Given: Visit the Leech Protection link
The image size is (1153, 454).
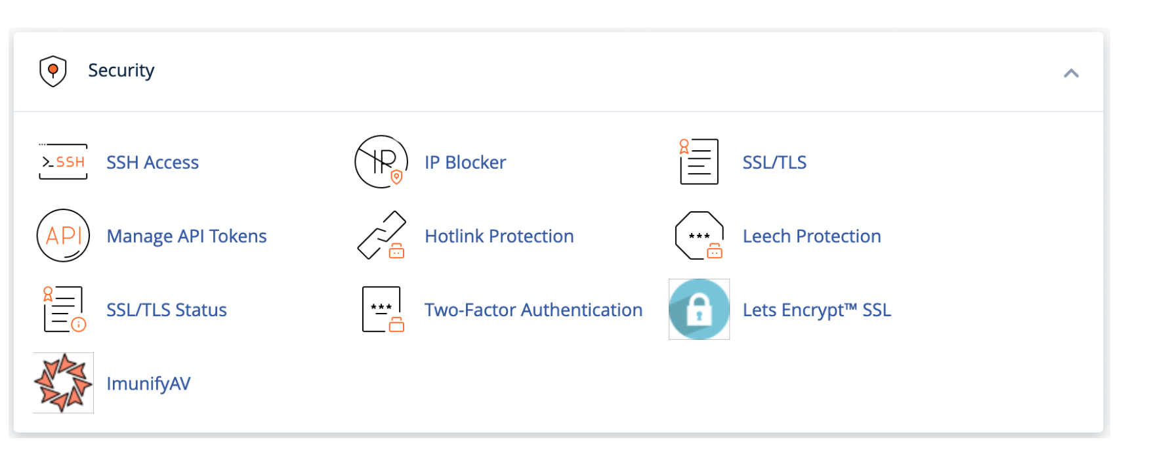Looking at the screenshot, I should coord(812,236).
